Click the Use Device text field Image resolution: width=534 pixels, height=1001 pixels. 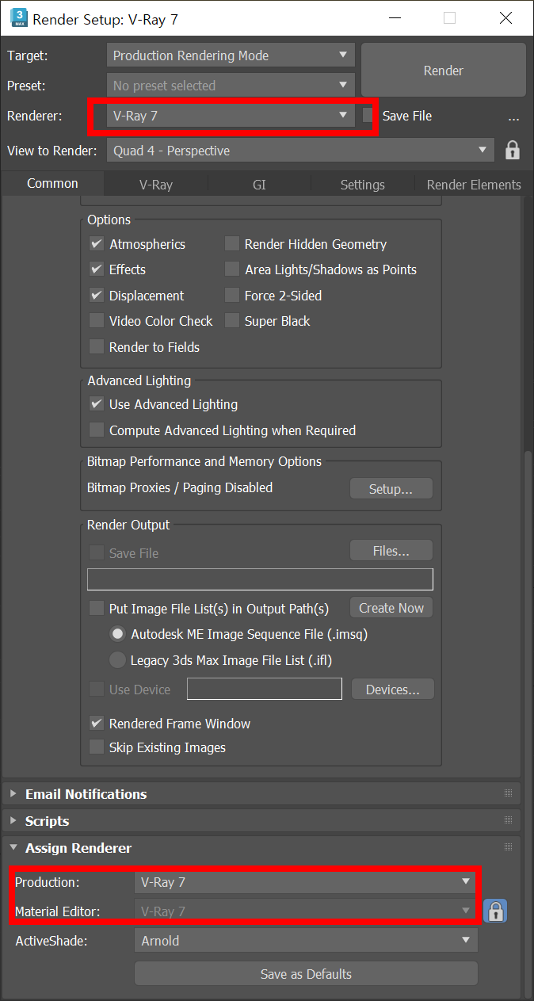(x=265, y=690)
